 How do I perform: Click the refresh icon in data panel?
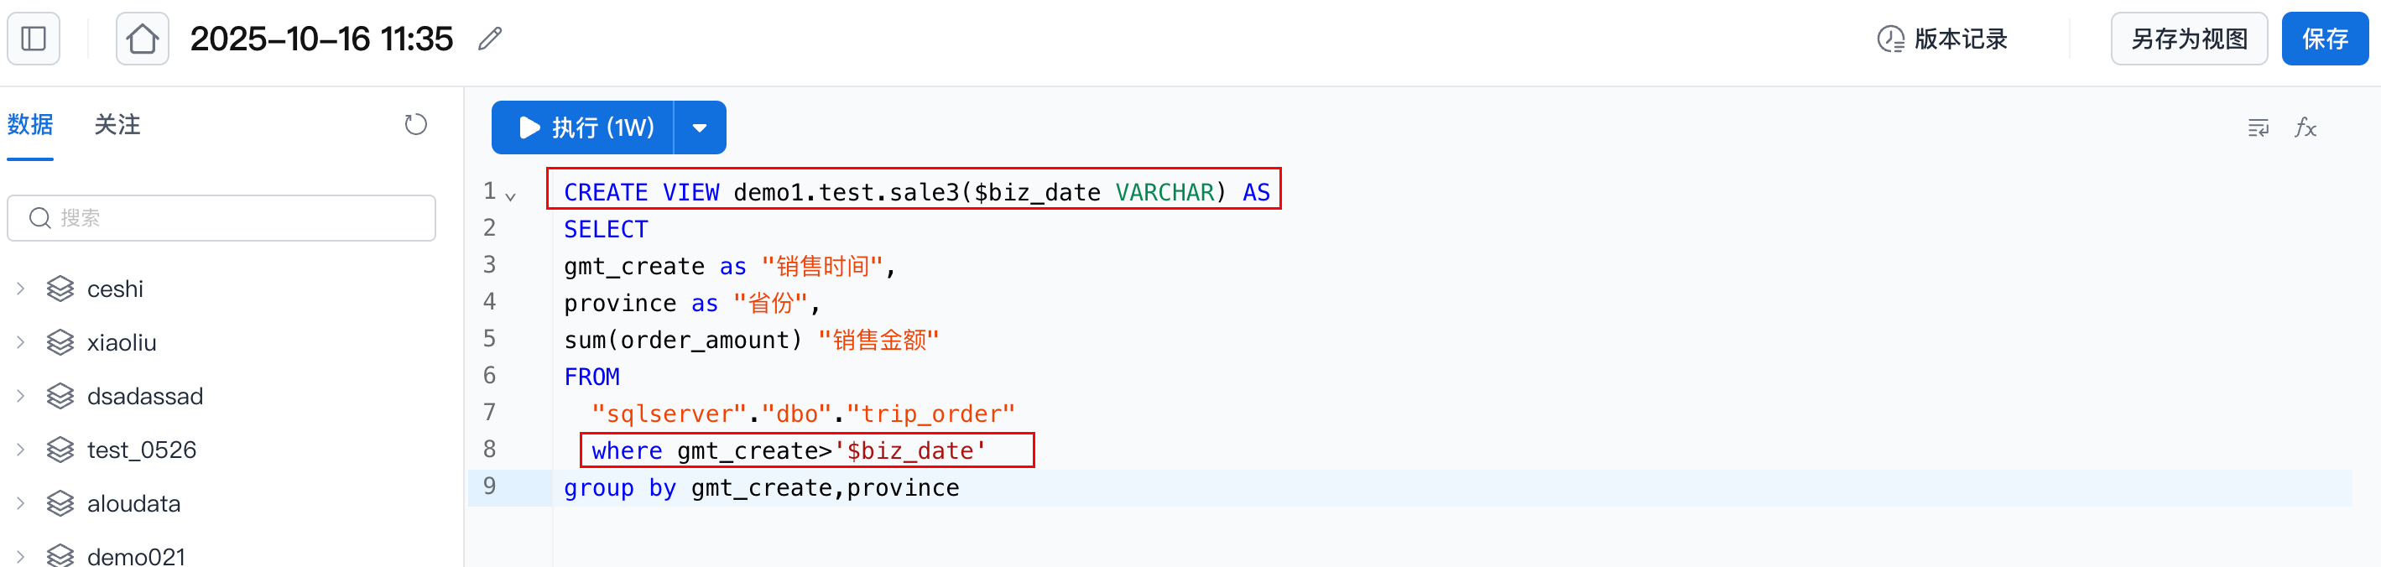click(x=416, y=125)
